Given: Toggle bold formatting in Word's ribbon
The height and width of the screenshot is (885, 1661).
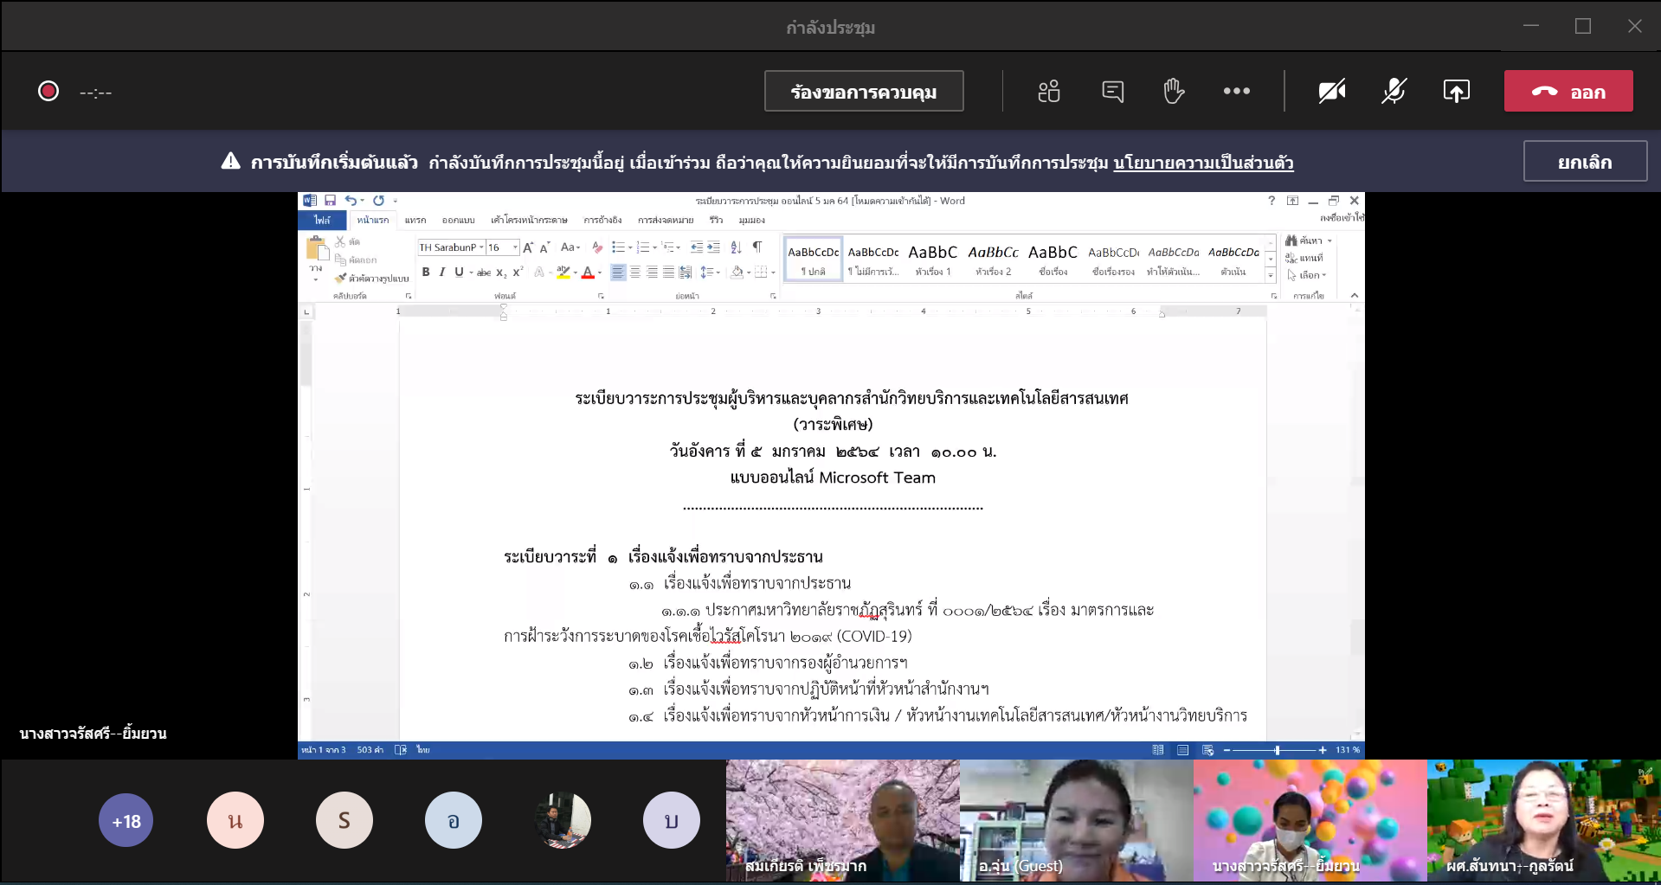Looking at the screenshot, I should (x=426, y=273).
